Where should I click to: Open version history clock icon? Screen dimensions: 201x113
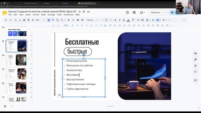click(128, 13)
